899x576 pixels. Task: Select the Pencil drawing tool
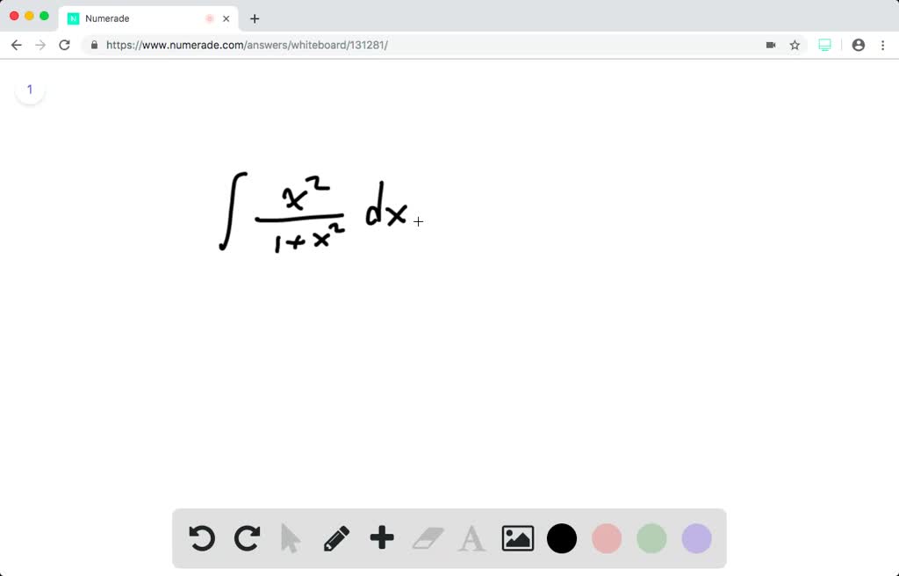pyautogui.click(x=336, y=538)
